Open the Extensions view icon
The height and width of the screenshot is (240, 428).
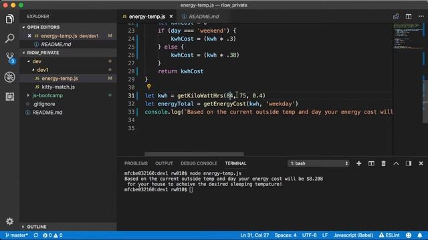tap(10, 97)
